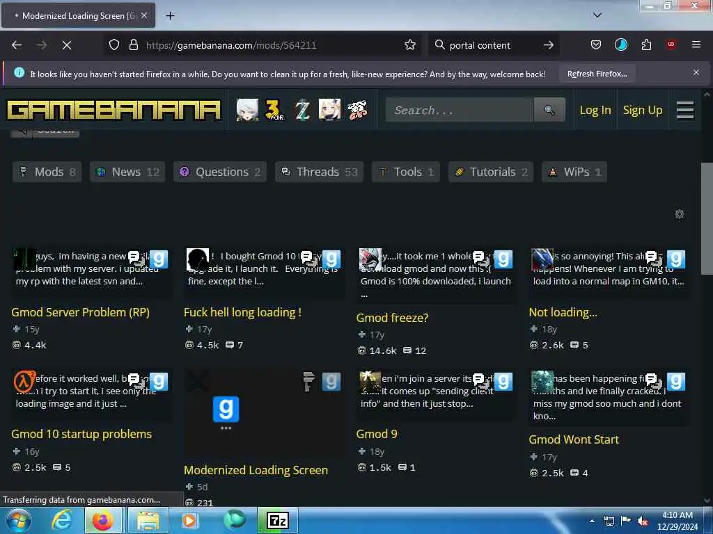Open the Gmod 9 thread
713x534 pixels.
(377, 434)
